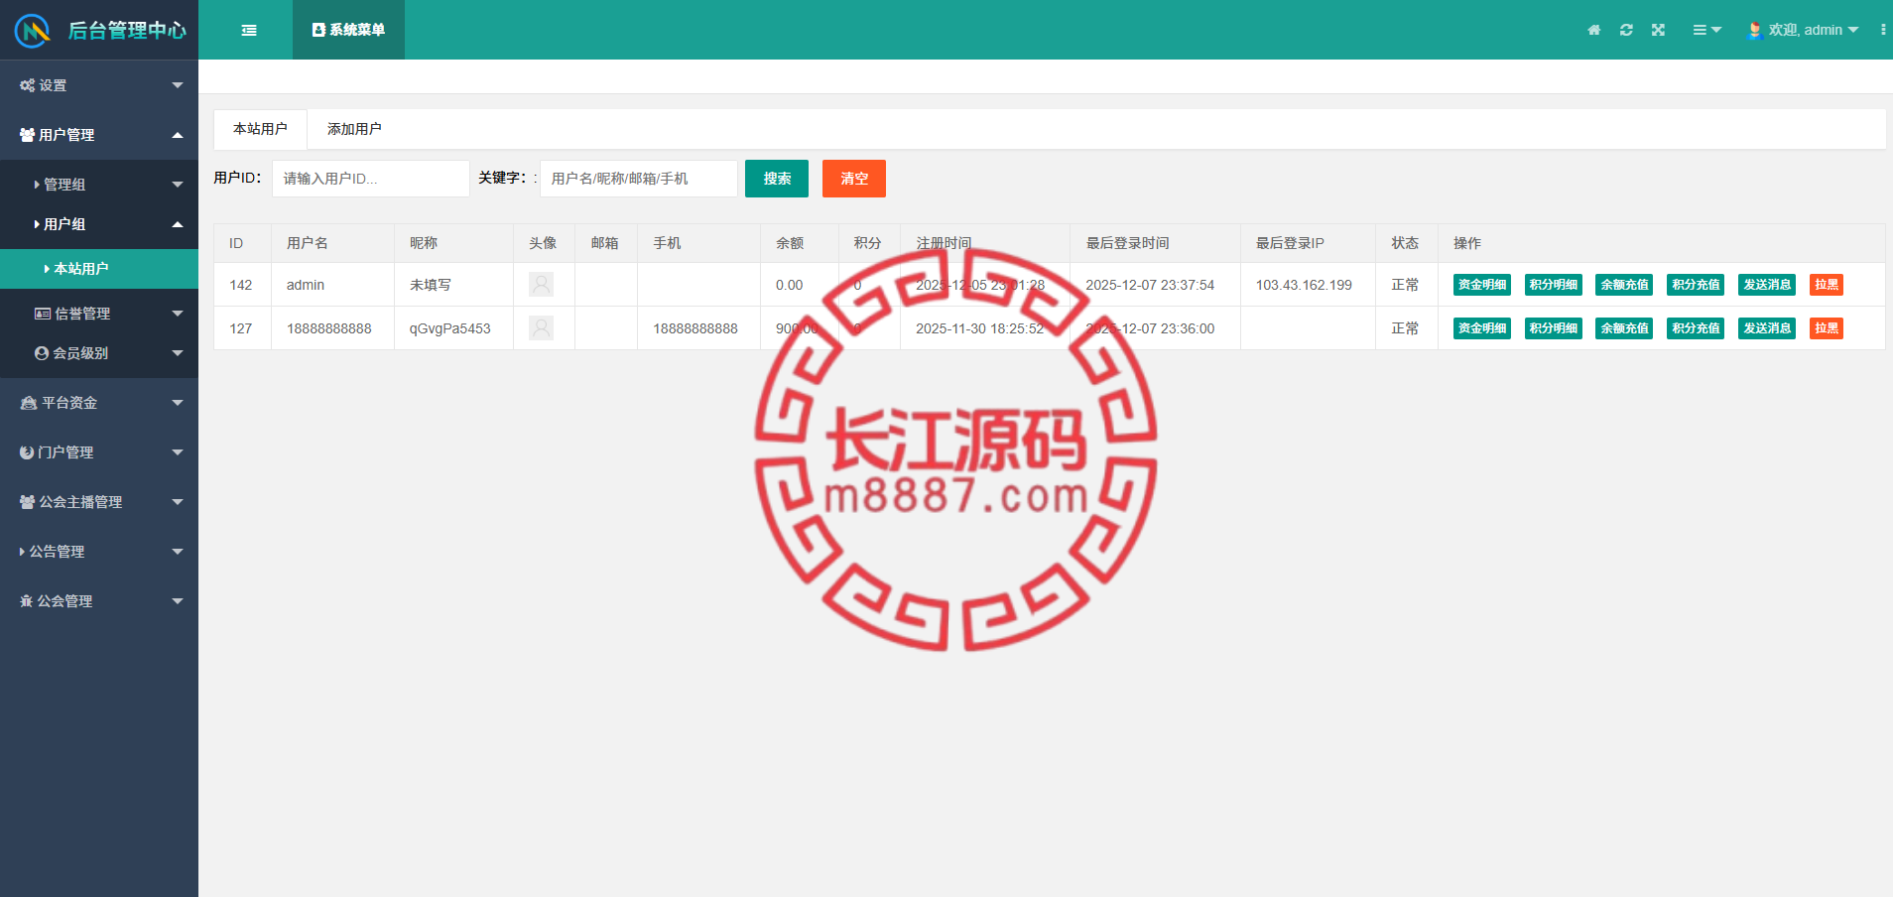Expand the 管理组 submenu arrow
Image resolution: width=1893 pixels, height=897 pixels.
(x=178, y=185)
